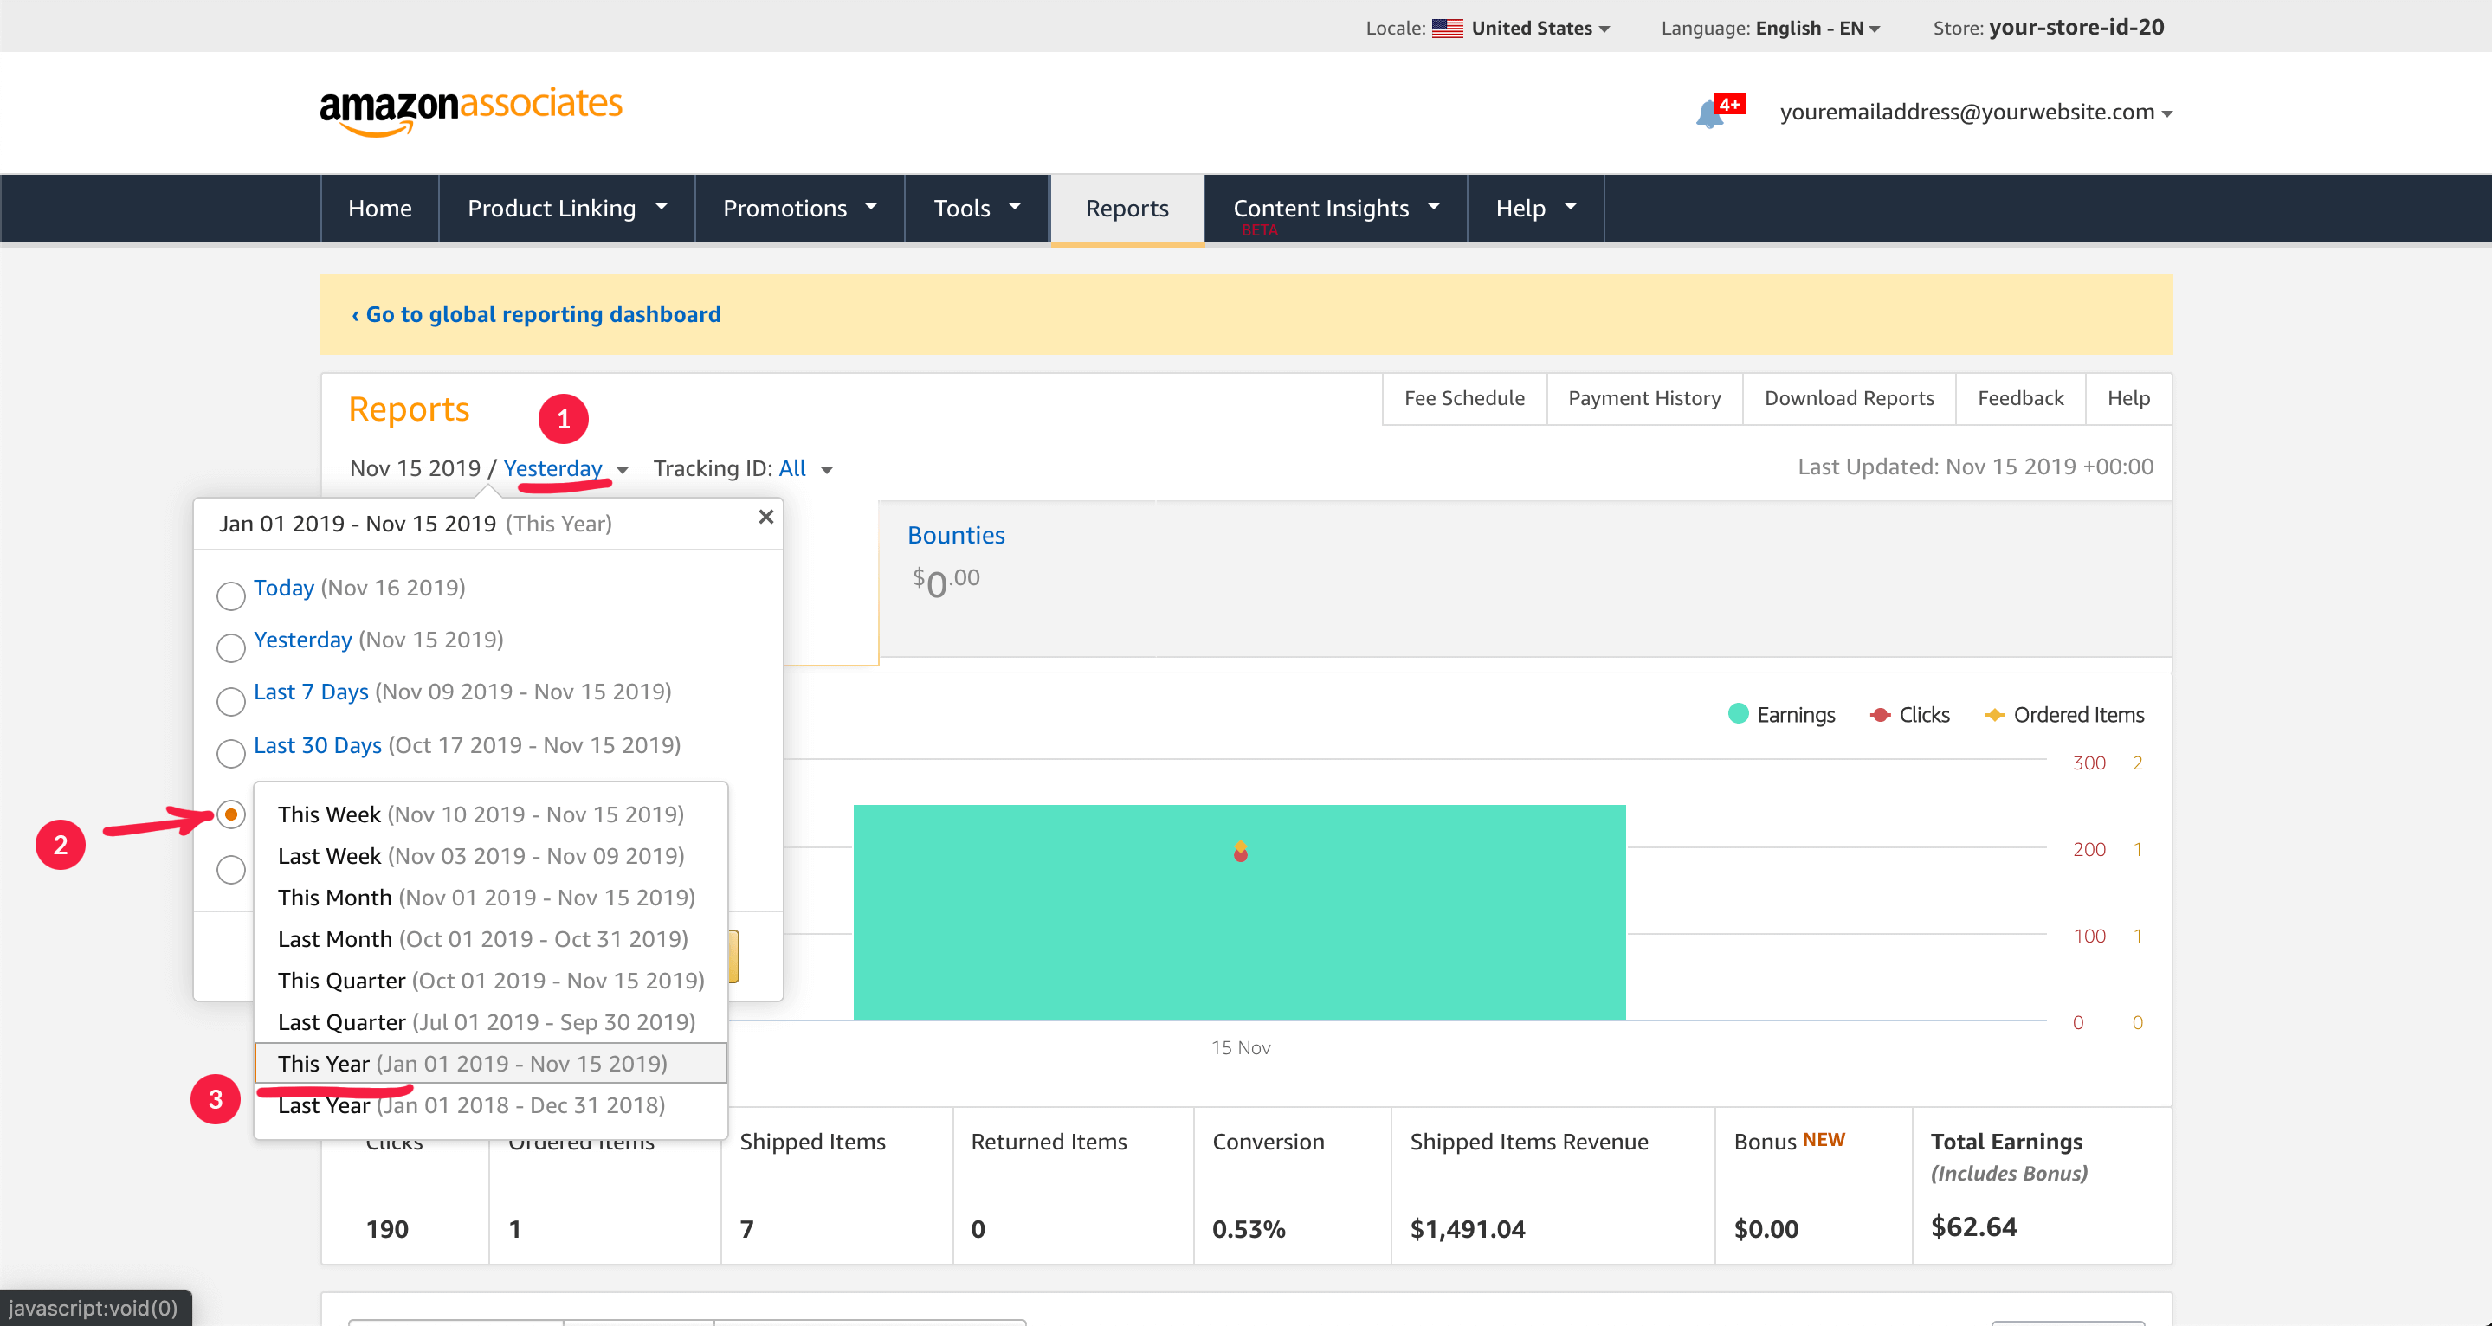The width and height of the screenshot is (2492, 1326).
Task: Click the Store your-store-id-20 label
Action: (2048, 28)
